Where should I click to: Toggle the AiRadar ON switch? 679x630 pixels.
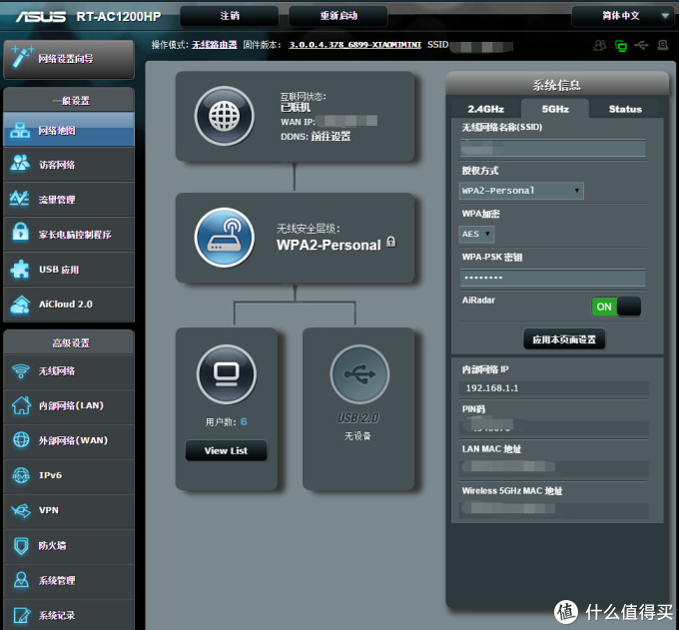pos(615,307)
